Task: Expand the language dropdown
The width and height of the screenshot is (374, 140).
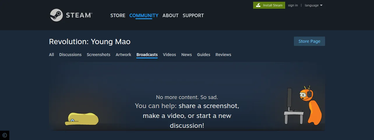Action: (313, 5)
